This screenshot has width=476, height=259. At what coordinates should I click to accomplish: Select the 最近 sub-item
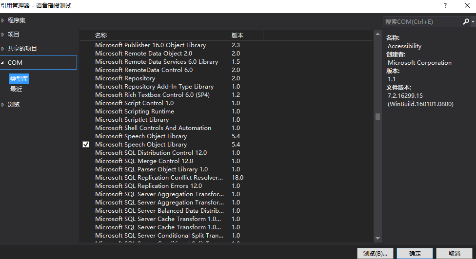[x=16, y=89]
